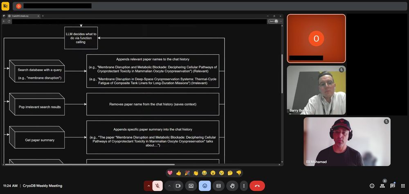Image resolution: width=409 pixels, height=194 pixels.
Task: Click the shared browser's horizontal scrollbar
Action: [x=90, y=165]
